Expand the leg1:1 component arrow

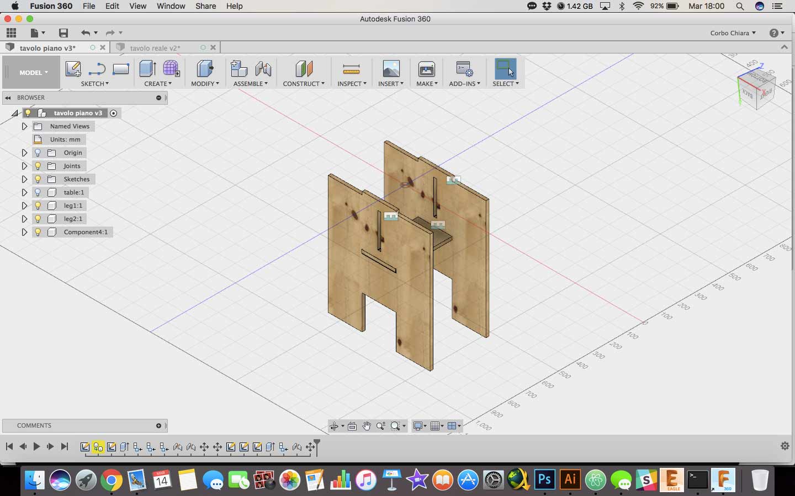[x=24, y=206]
